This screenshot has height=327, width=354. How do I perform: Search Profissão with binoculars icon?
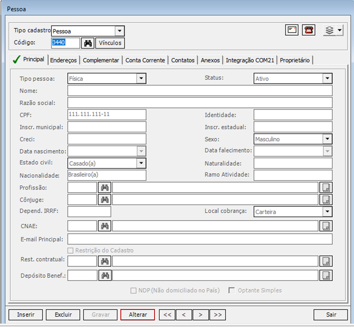coord(105,187)
